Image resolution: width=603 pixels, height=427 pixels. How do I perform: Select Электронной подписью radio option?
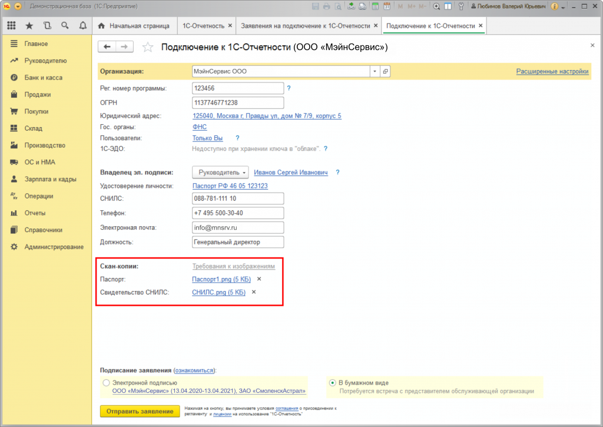coord(106,383)
